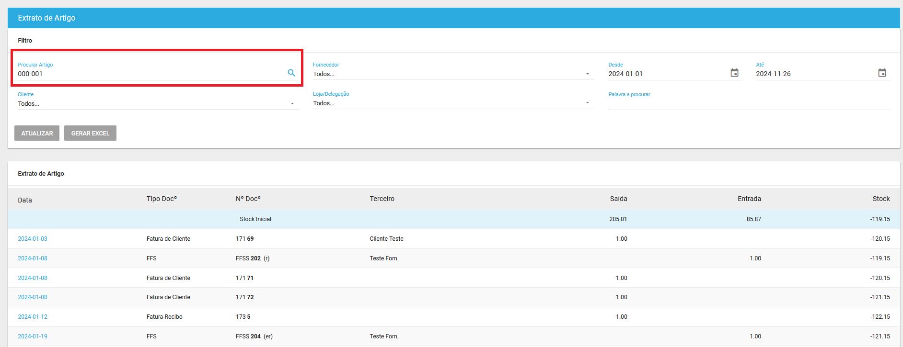The width and height of the screenshot is (903, 347).
Task: Open the 2024-01-19 date link
Action: coord(33,336)
